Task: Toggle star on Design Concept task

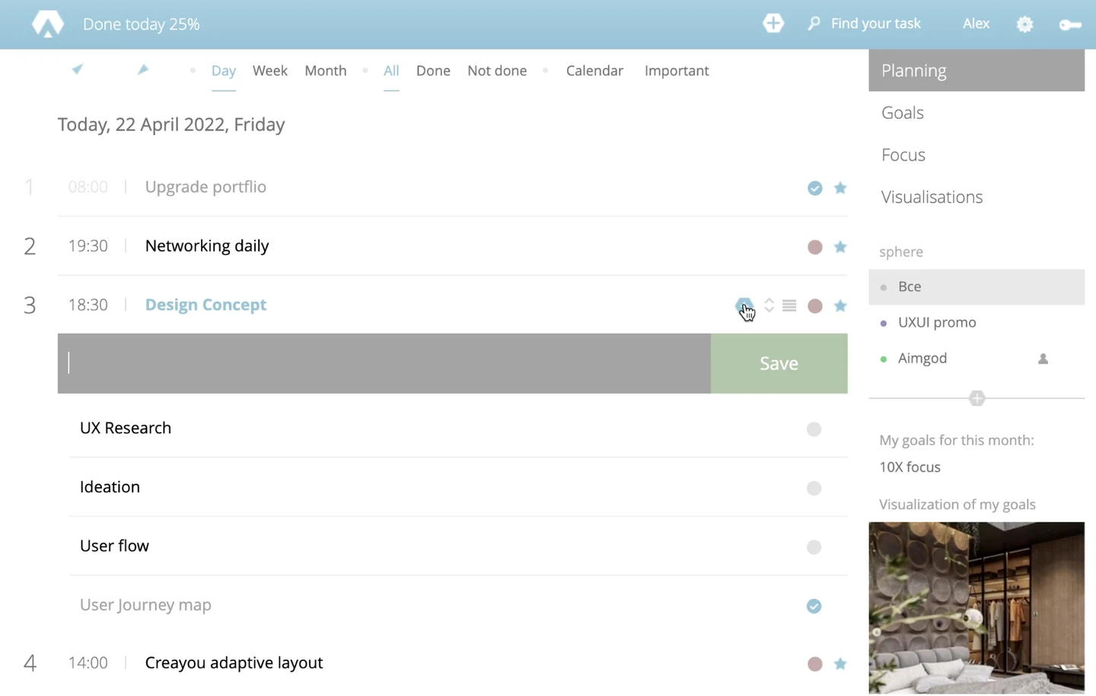Action: pyautogui.click(x=840, y=306)
